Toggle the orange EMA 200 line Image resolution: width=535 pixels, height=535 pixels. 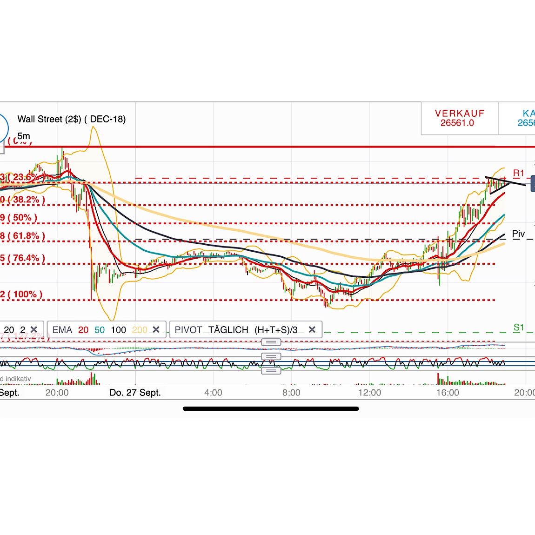pyautogui.click(x=139, y=329)
